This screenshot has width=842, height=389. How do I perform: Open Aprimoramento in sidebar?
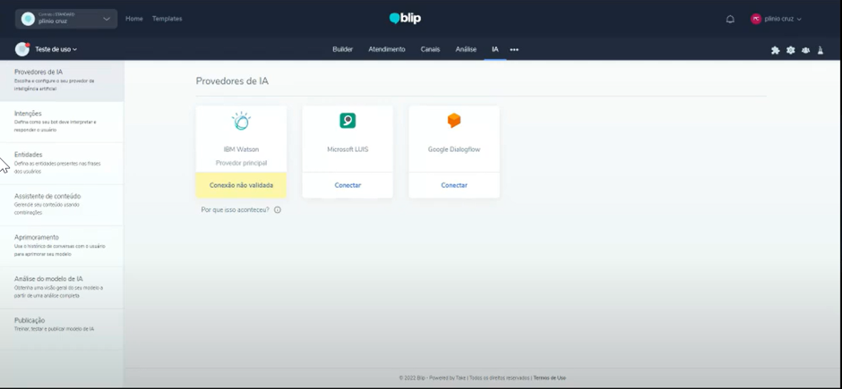(62, 245)
